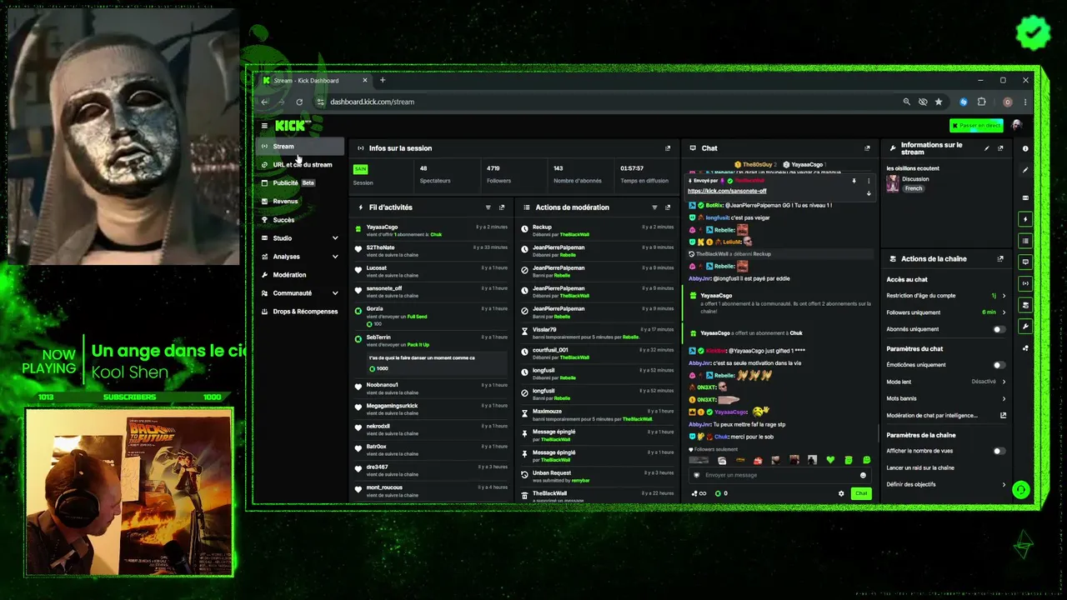
Task: Select the green heart emote in chat tray
Action: [830, 460]
